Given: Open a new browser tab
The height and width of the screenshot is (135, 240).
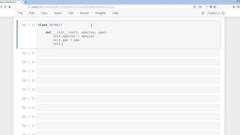Looking at the screenshot, I should (26, 2).
